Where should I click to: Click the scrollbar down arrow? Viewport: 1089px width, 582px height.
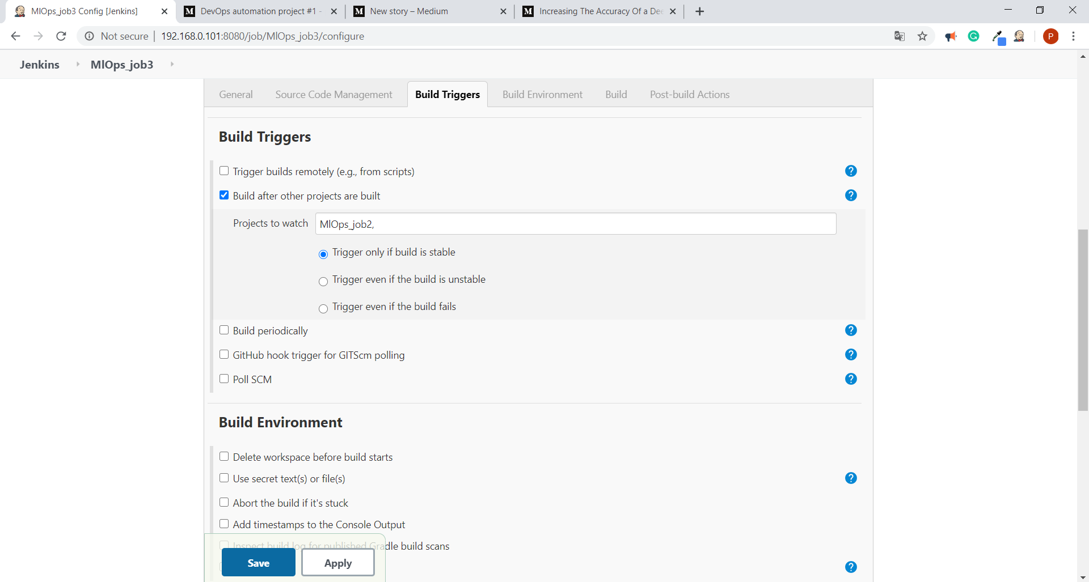tap(1083, 577)
